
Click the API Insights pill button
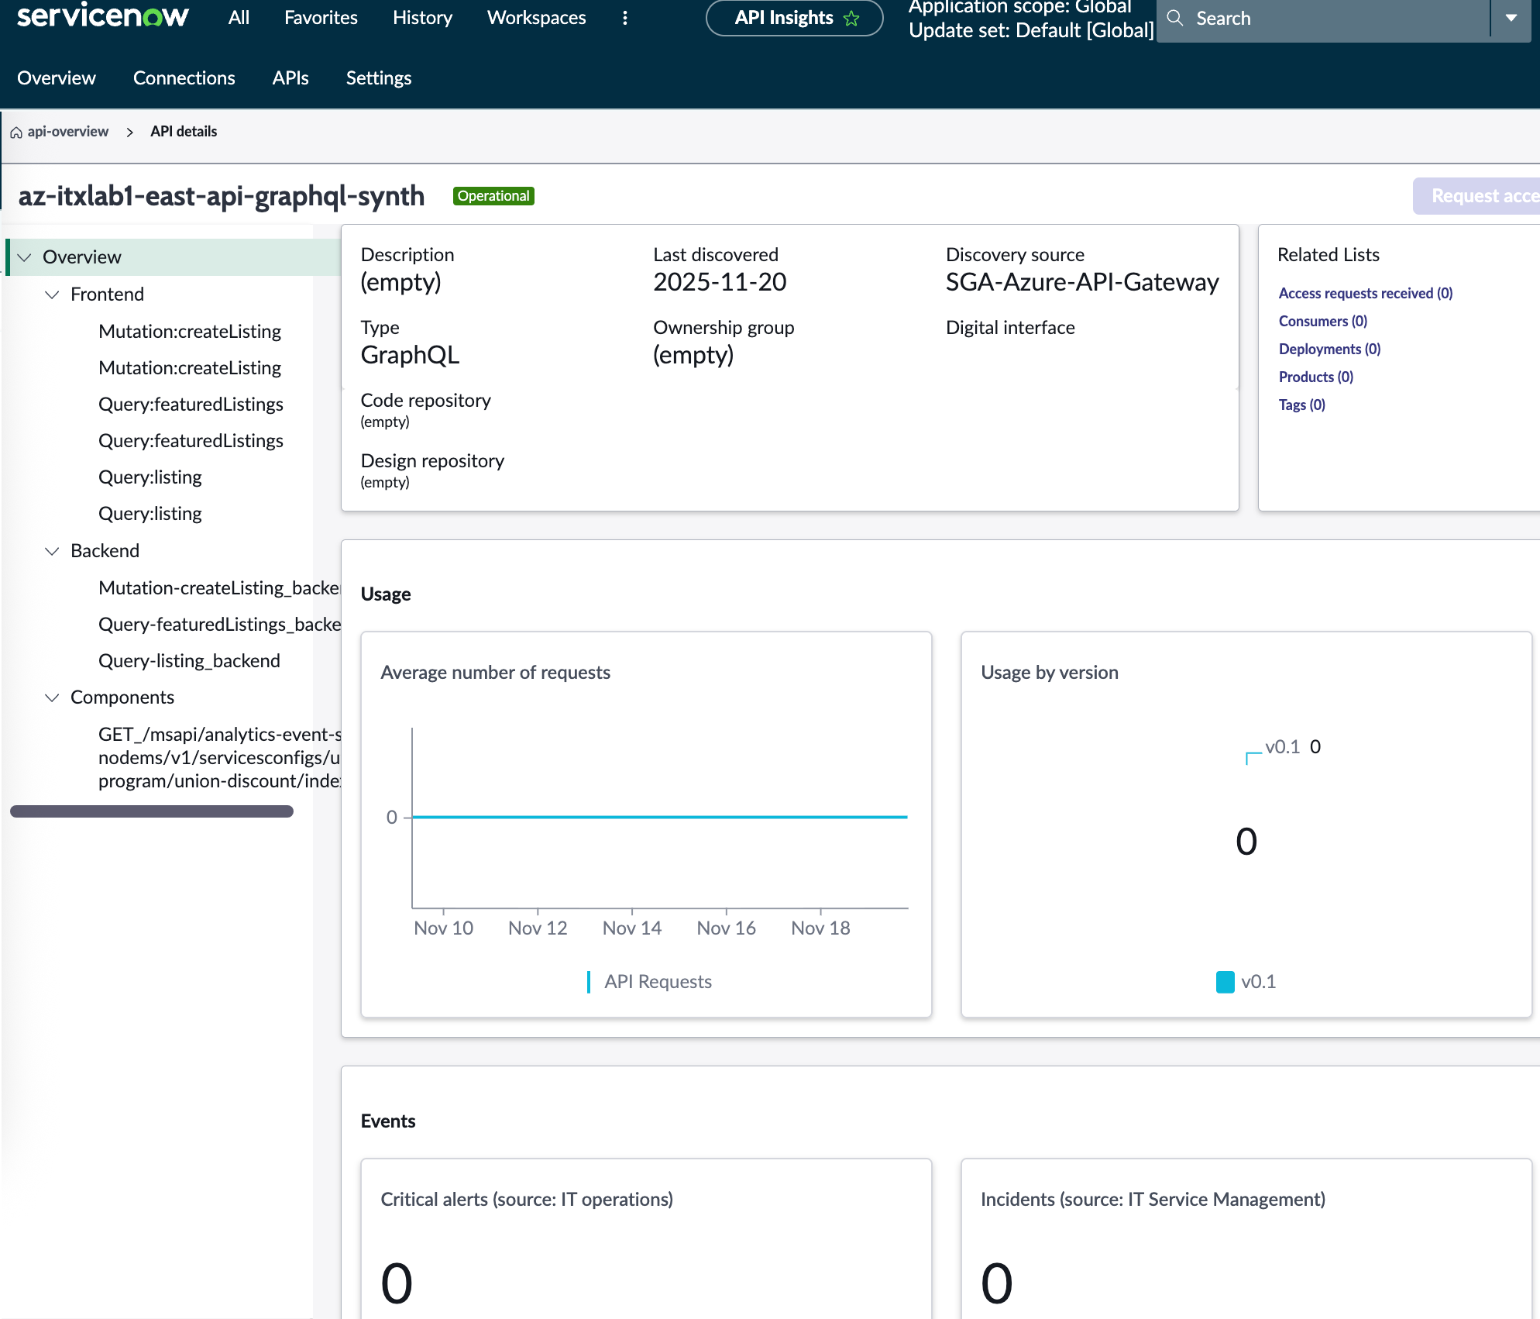[794, 18]
